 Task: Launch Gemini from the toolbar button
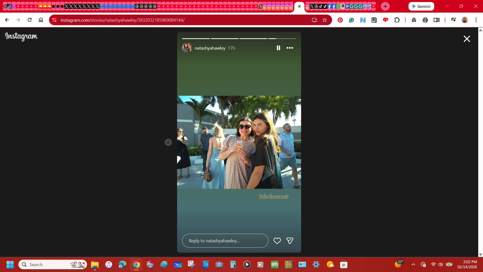pos(421,6)
